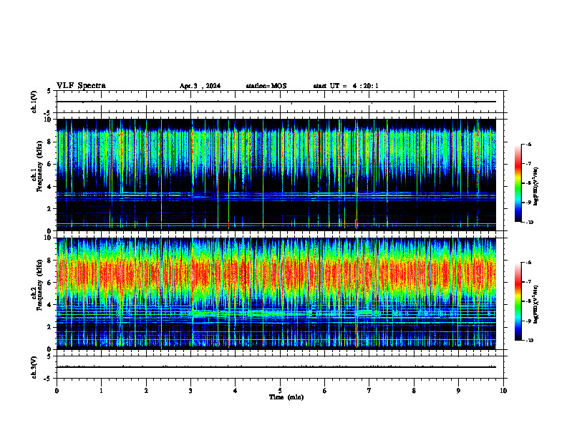Click the "ch.1(V)" waveform axis label
The image size is (567, 438).
pos(34,102)
